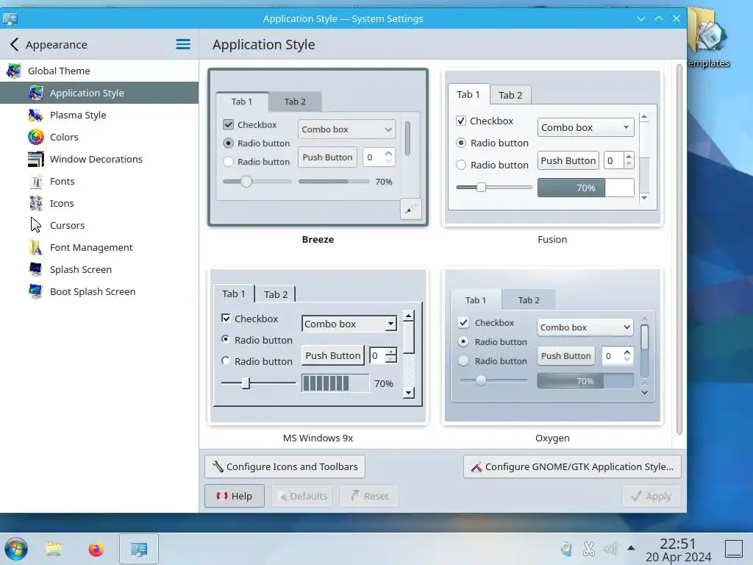Open the Combo box in Oxygen preview

tap(585, 327)
